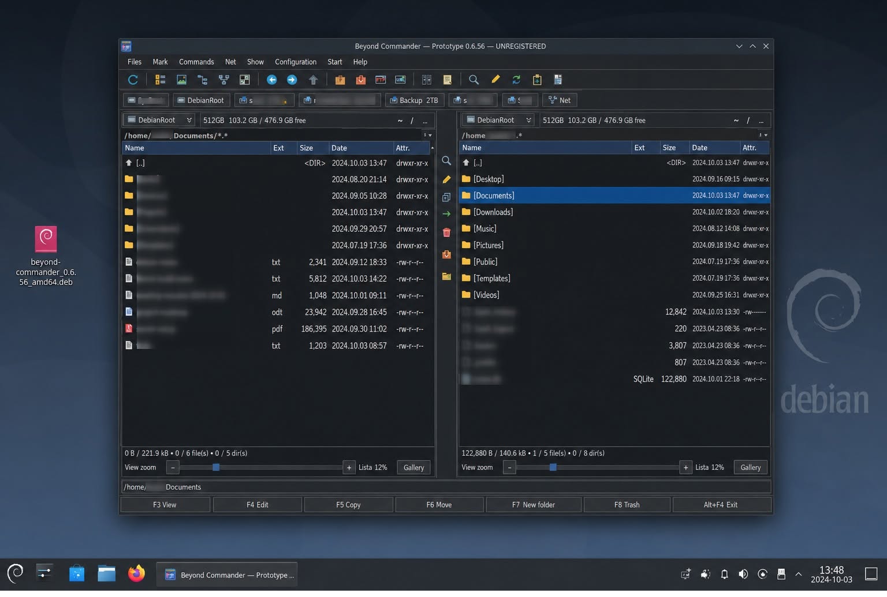Click the command line input field
The height and width of the screenshot is (597, 887).
coord(446,487)
